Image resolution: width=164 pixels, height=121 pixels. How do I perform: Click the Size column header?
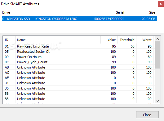(x=141, y=12)
